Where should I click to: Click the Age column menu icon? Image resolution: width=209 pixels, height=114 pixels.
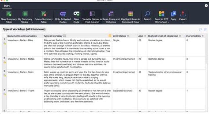point(145,36)
